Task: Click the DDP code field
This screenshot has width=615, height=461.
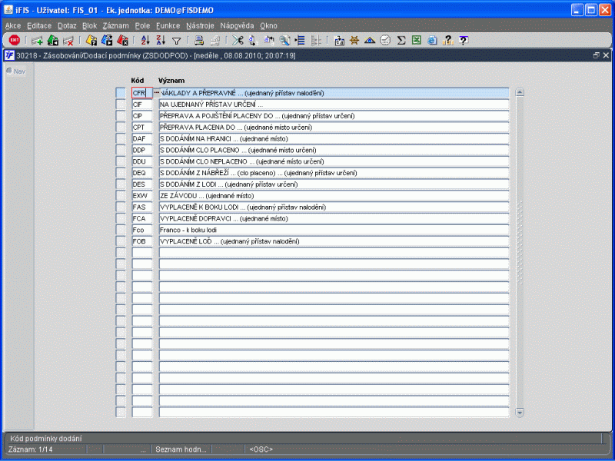Action: [142, 150]
